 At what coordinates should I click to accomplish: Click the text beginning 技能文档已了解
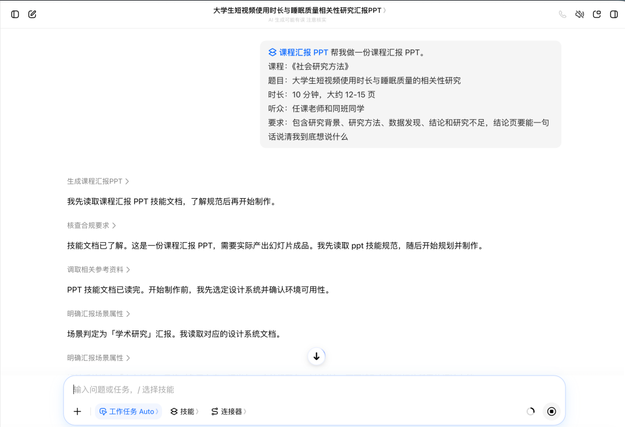point(276,246)
